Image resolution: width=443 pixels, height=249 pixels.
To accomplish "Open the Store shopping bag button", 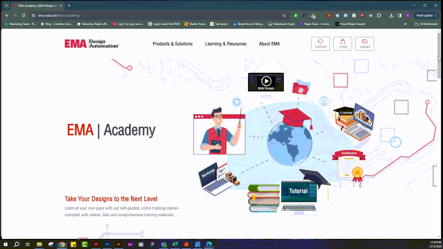I will [x=342, y=44].
